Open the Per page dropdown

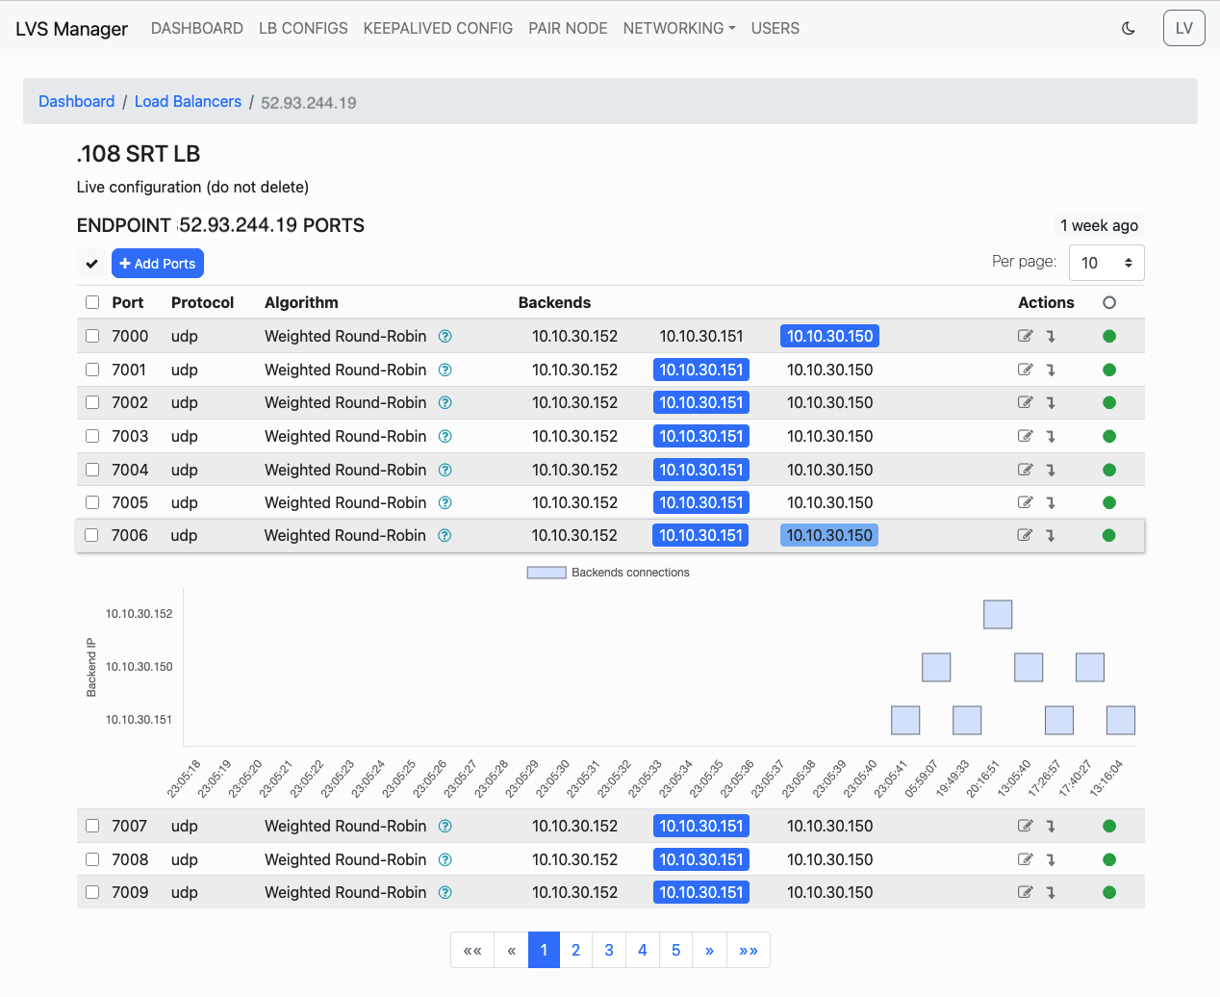(1106, 263)
